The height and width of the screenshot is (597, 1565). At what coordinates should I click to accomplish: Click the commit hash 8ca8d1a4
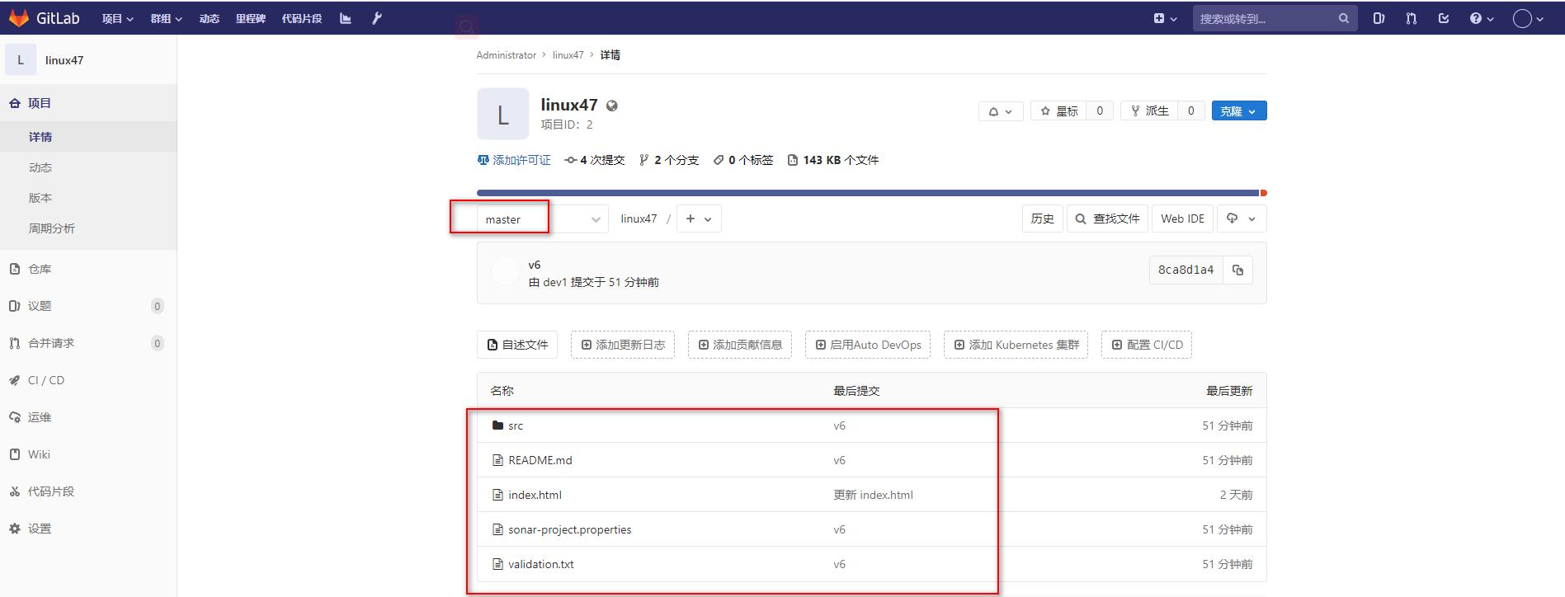(x=1186, y=270)
